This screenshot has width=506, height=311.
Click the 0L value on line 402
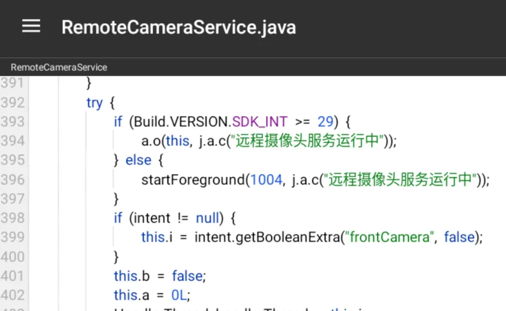[x=179, y=295]
